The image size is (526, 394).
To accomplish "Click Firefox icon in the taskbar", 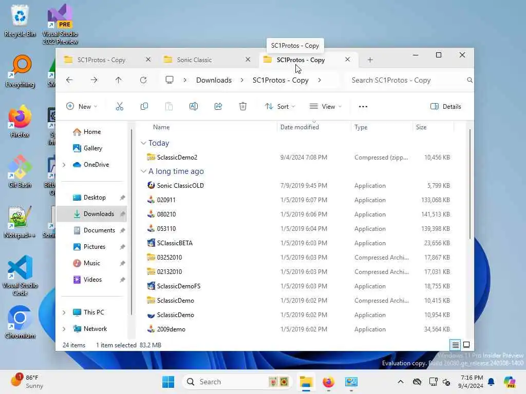I will [x=328, y=382].
